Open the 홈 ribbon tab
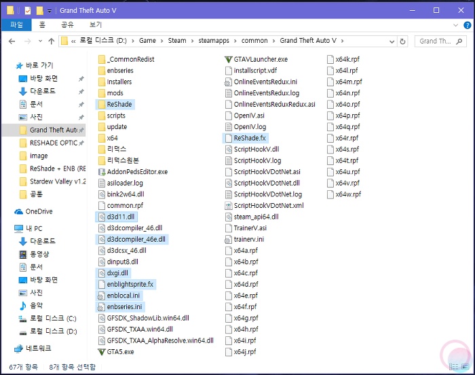 point(42,25)
